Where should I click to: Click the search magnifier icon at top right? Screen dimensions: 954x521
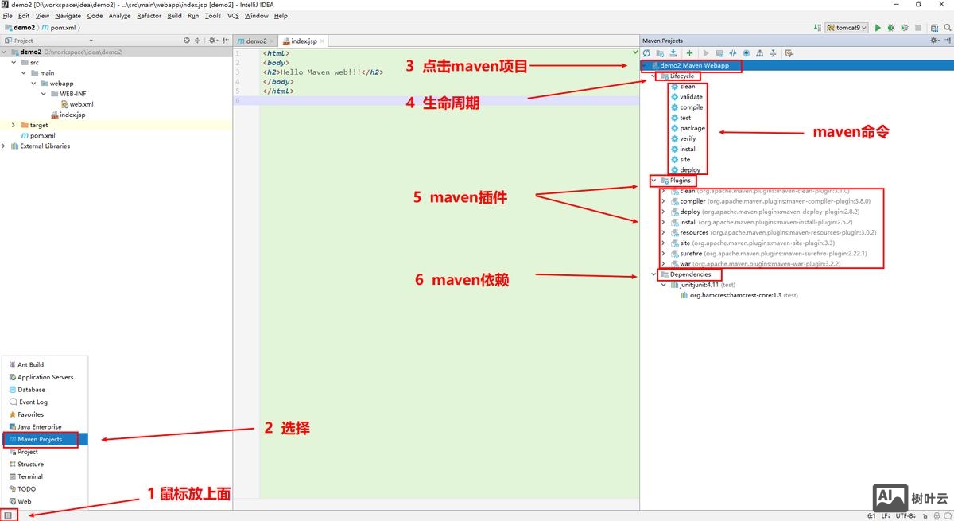pyautogui.click(x=946, y=28)
